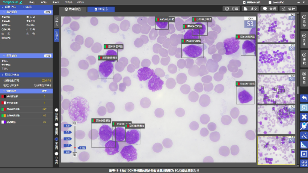Open the second top menu bar item
This screenshot has width=308, height=173.
[44, 2]
